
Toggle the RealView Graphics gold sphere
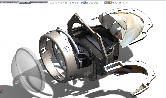tap(111, 3)
